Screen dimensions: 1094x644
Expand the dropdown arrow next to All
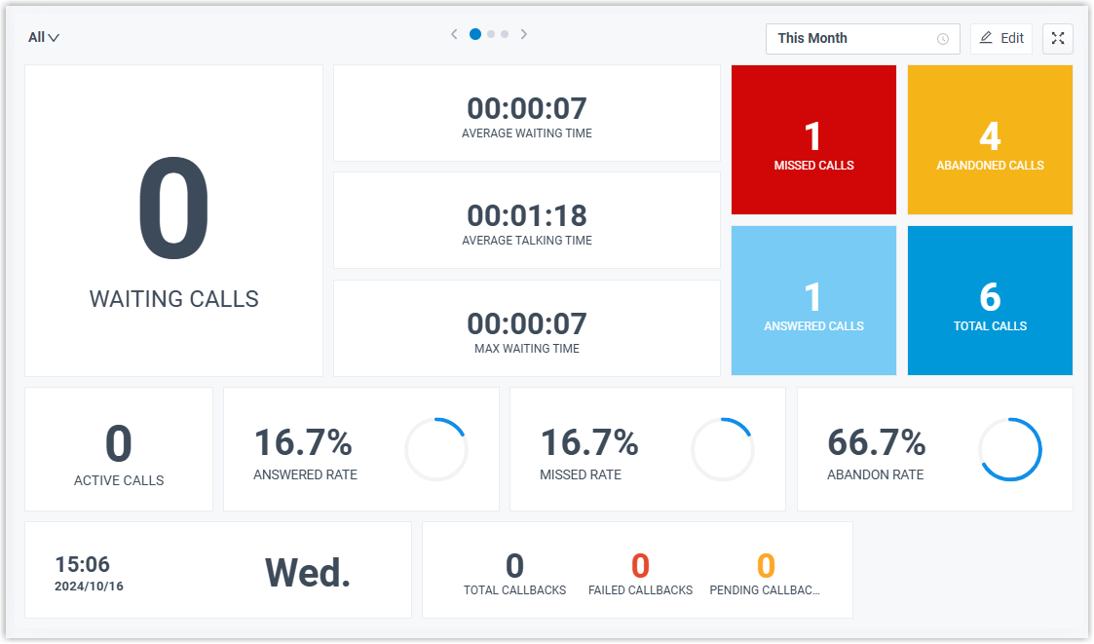click(x=56, y=37)
